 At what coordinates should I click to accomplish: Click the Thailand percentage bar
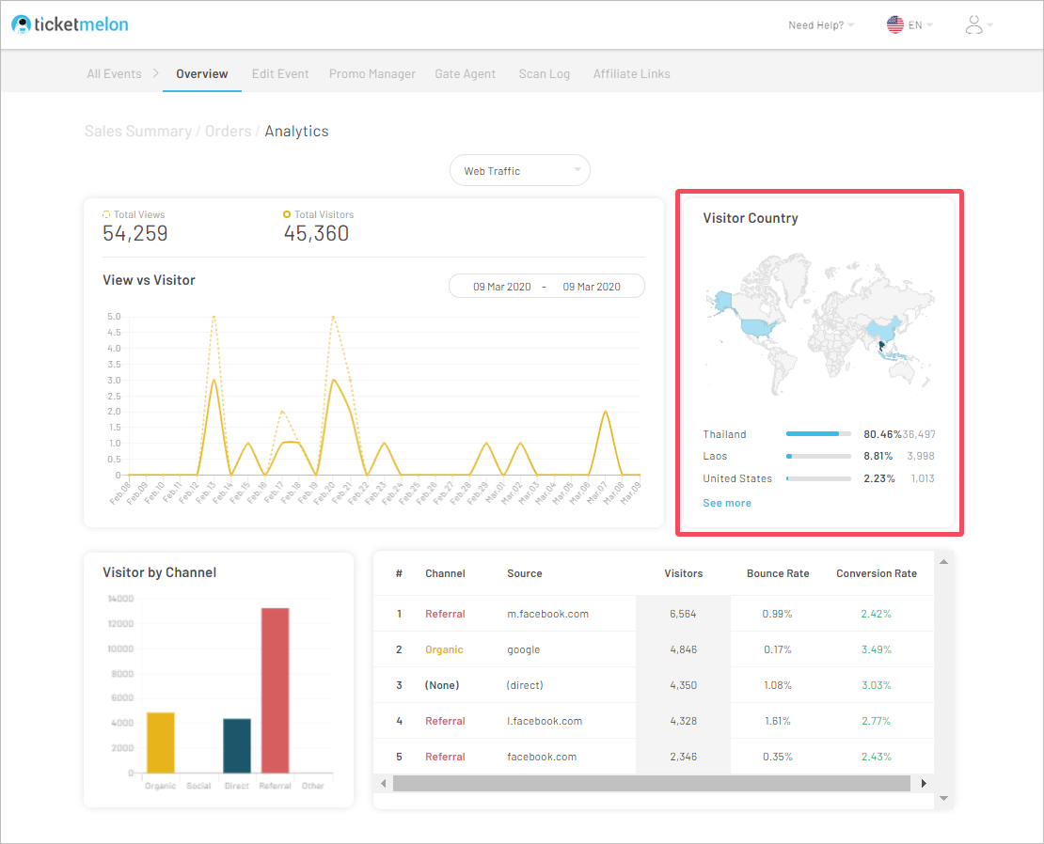pos(818,433)
